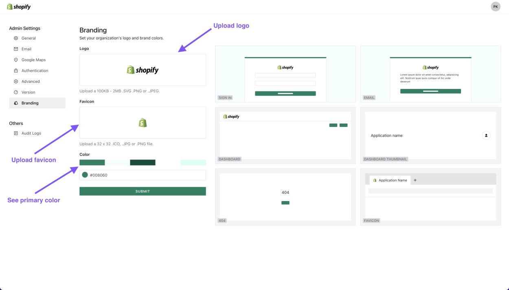
Task: Pick the pale mint swatch at the row's end
Action: [x=193, y=162]
